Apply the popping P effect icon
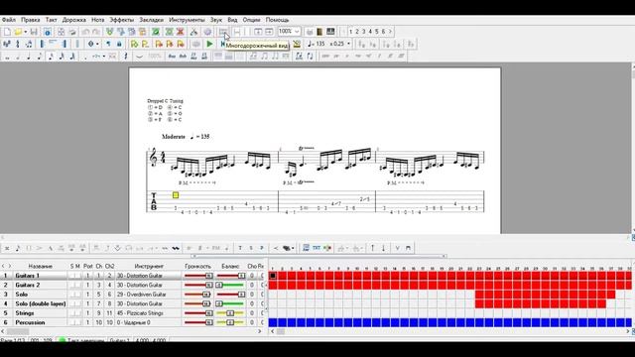Viewport: 635px width, 357px height. [262, 248]
